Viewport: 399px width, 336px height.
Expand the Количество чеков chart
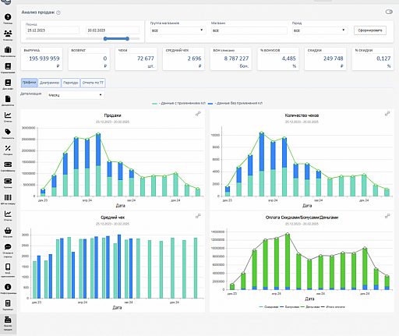pyautogui.click(x=387, y=114)
